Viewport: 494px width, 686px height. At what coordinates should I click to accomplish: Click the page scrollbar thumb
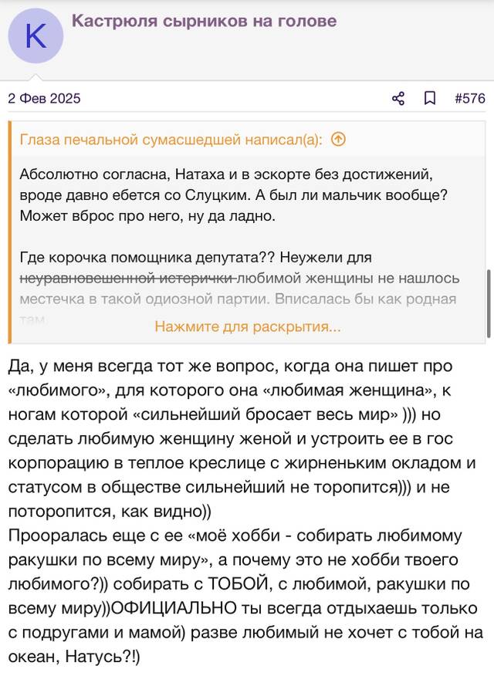pyautogui.click(x=489, y=303)
